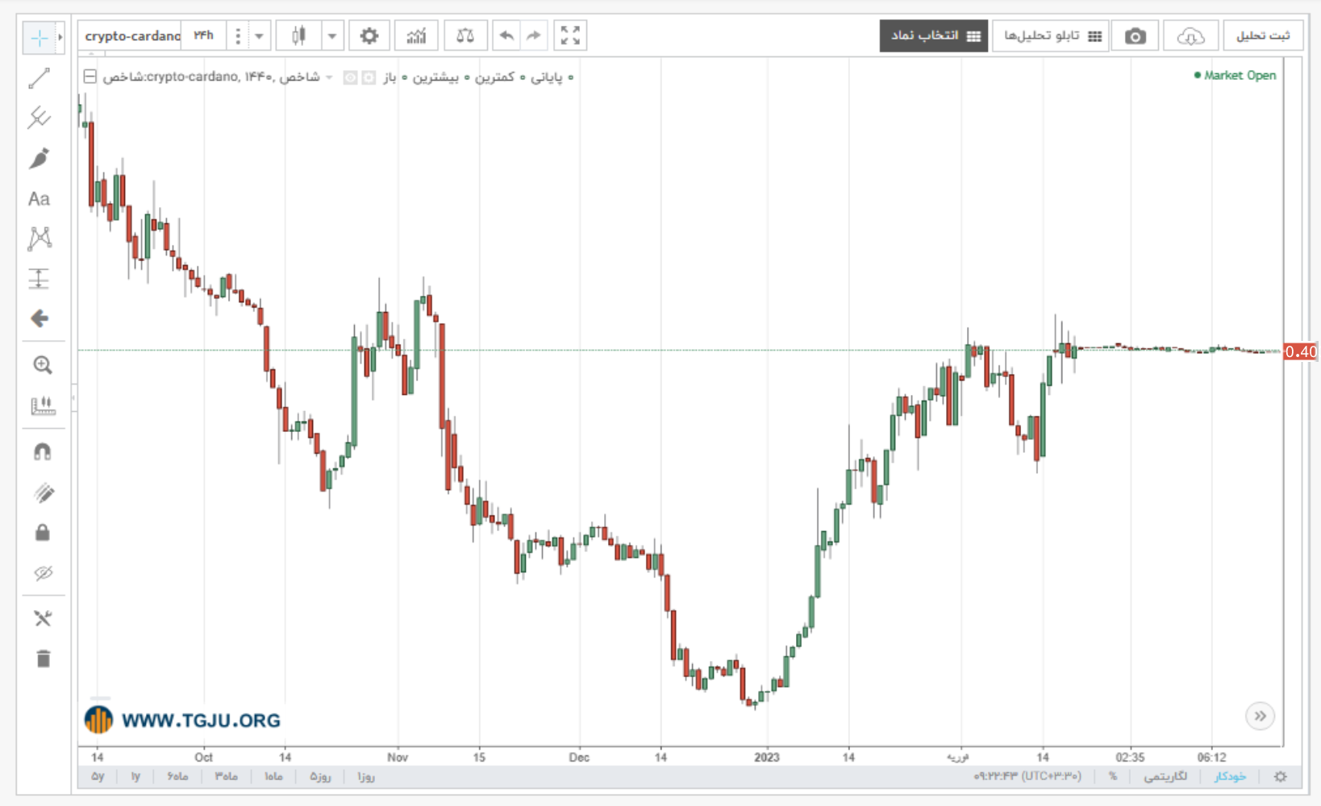Open the ۲۴h interval selector

[x=203, y=35]
